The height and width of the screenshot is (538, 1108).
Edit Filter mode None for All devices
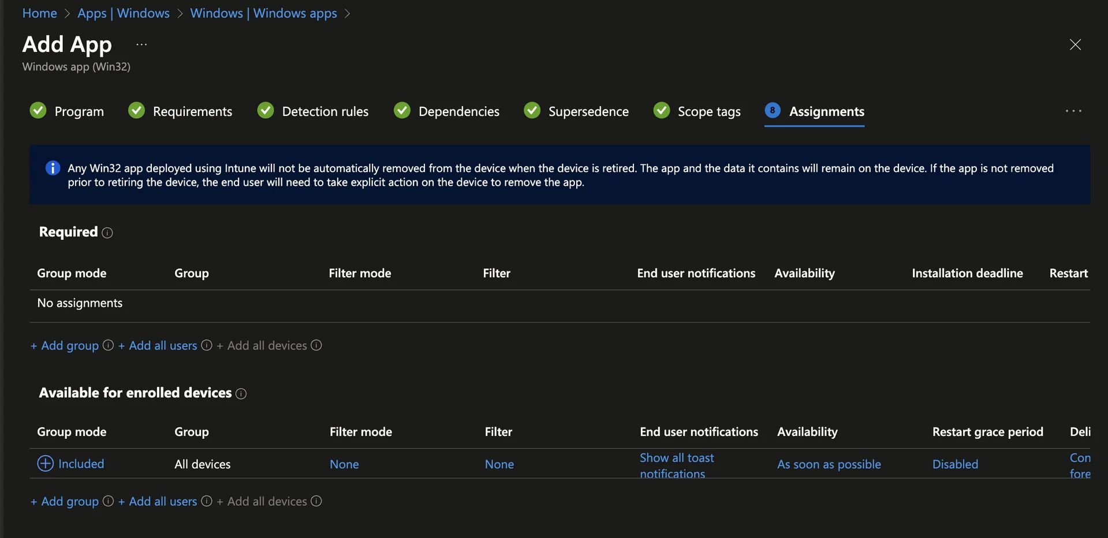click(x=344, y=464)
